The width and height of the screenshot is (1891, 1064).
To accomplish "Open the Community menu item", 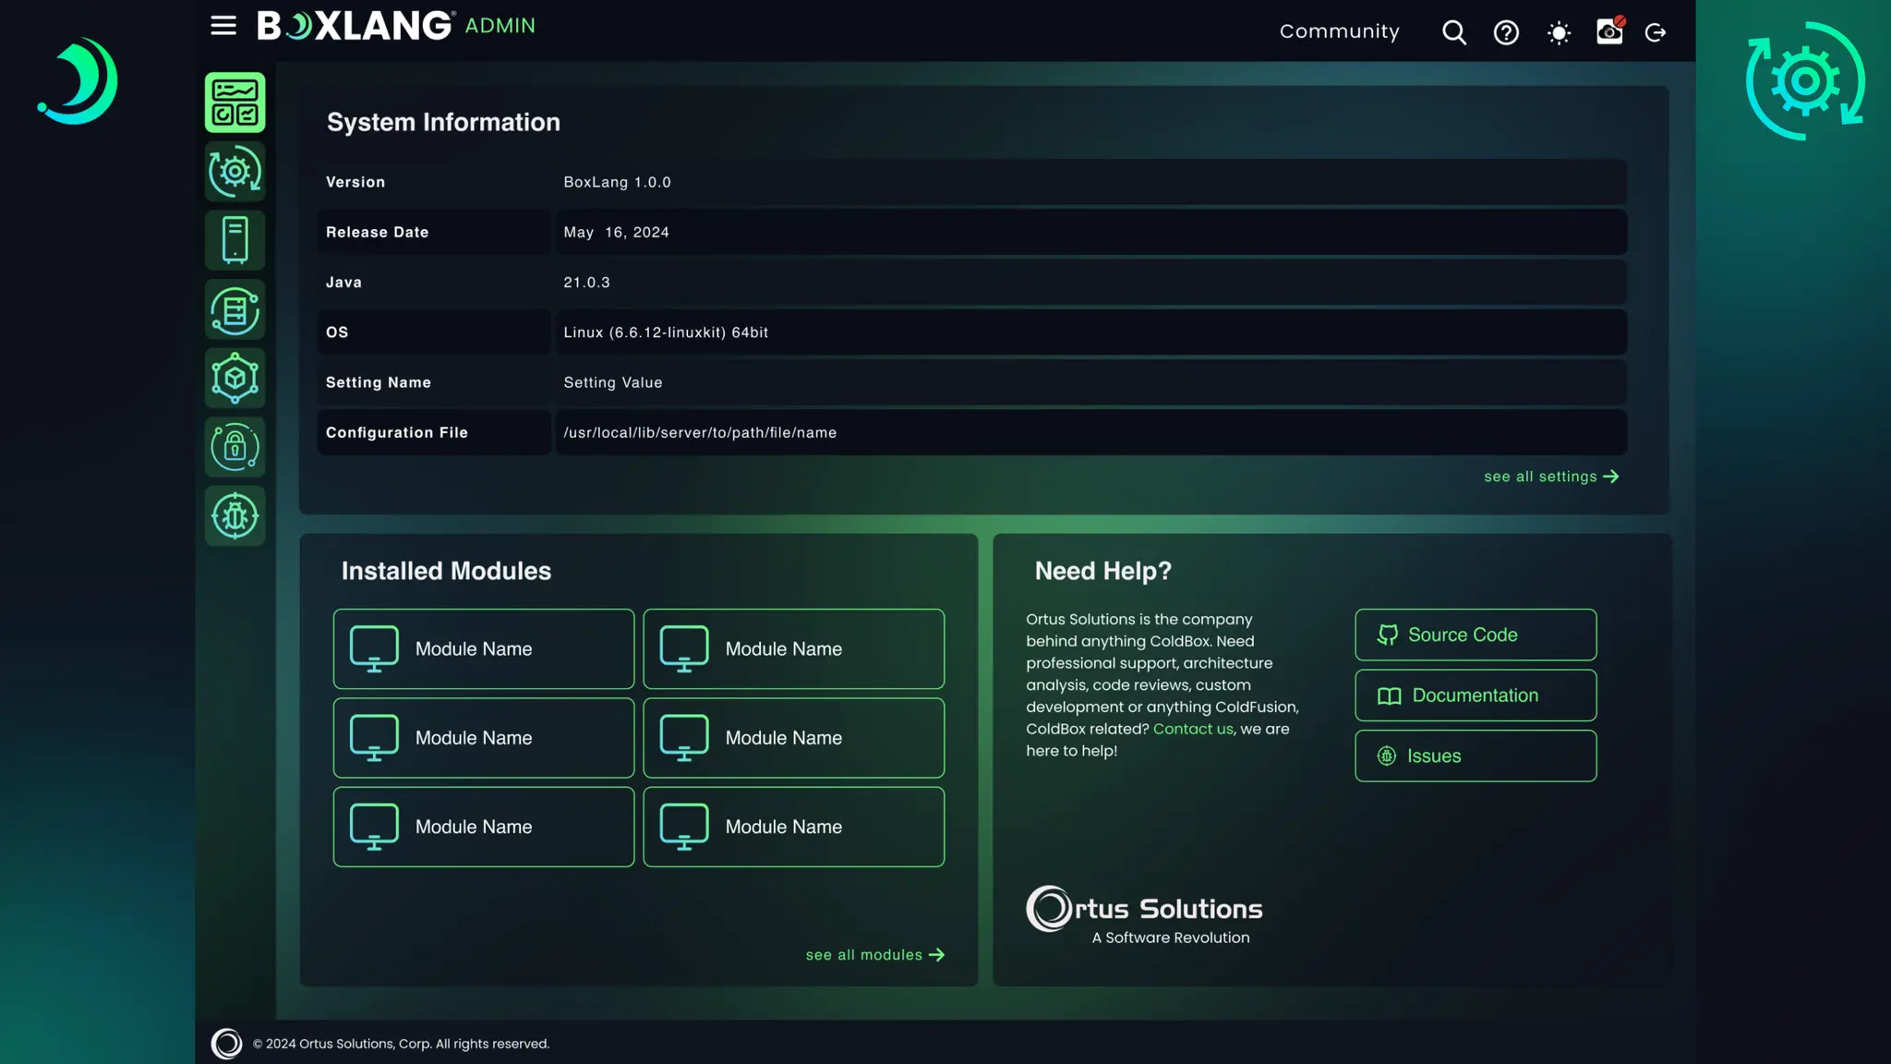I will (x=1339, y=31).
